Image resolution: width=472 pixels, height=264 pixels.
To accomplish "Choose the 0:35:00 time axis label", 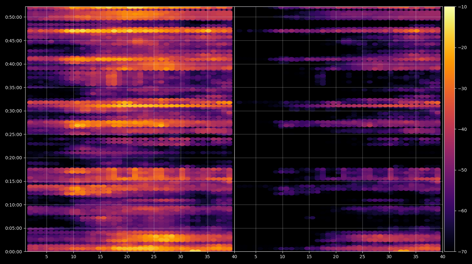I will pyautogui.click(x=13, y=88).
